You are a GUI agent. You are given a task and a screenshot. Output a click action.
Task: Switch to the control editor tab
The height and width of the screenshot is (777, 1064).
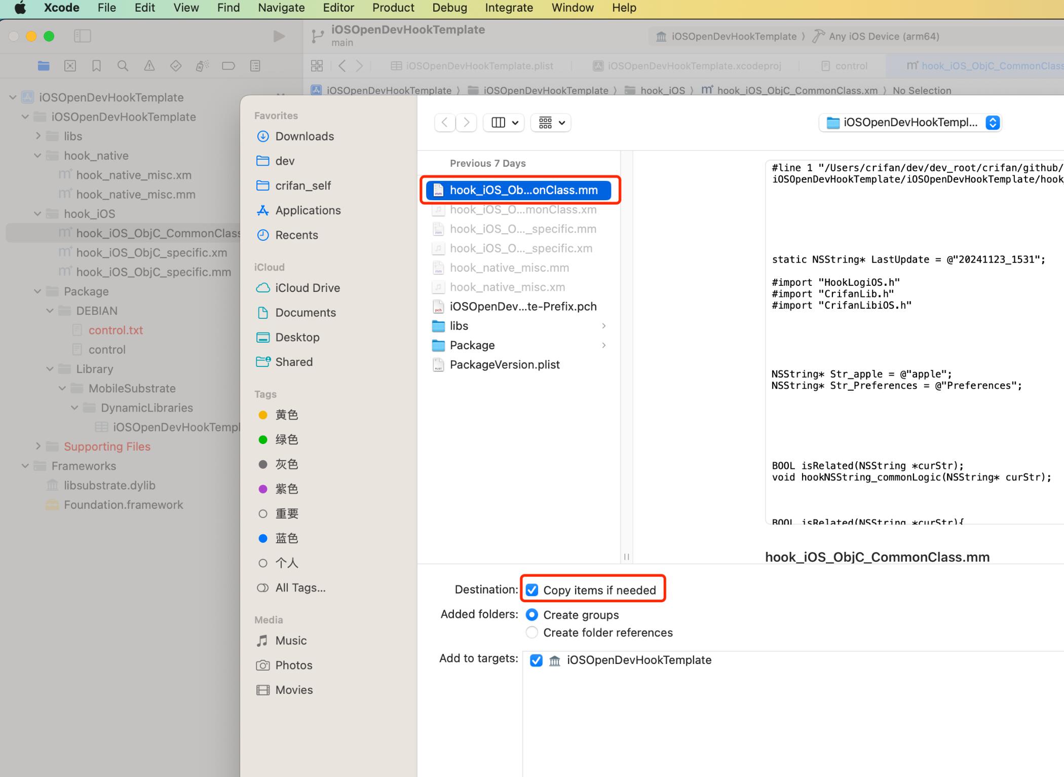click(x=844, y=66)
